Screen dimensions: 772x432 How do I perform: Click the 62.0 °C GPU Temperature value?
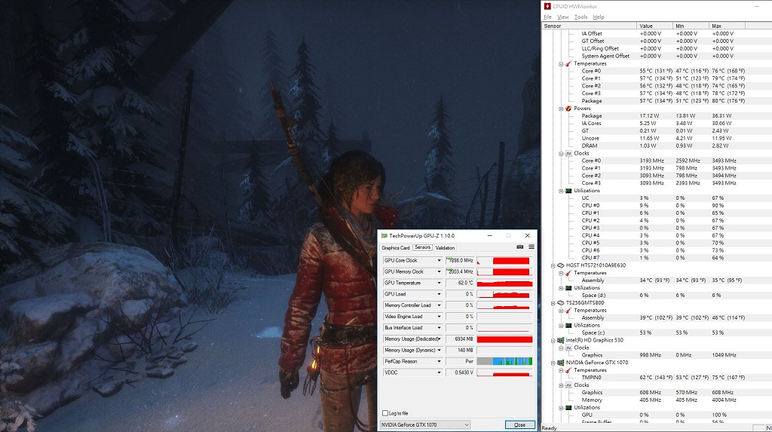point(460,283)
